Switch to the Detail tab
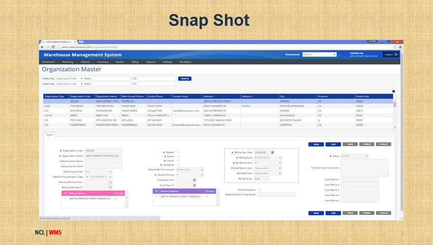The width and height of the screenshot is (433, 245). 49,135
